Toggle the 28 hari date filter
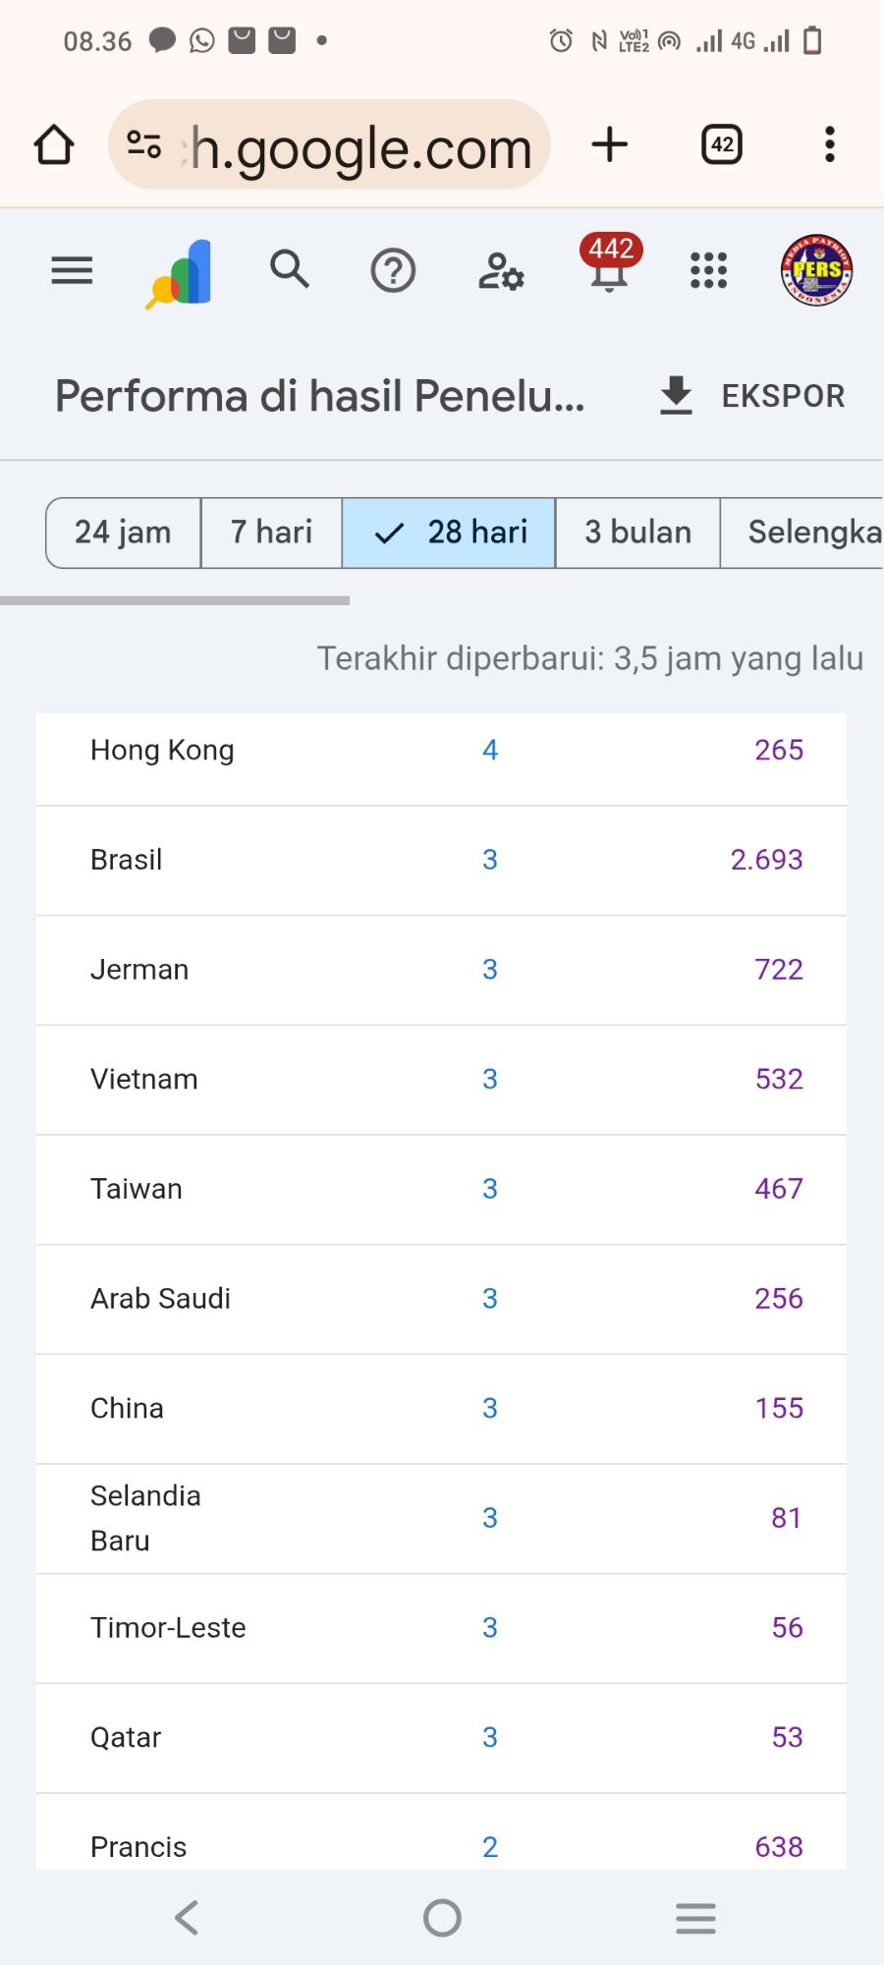 450,533
